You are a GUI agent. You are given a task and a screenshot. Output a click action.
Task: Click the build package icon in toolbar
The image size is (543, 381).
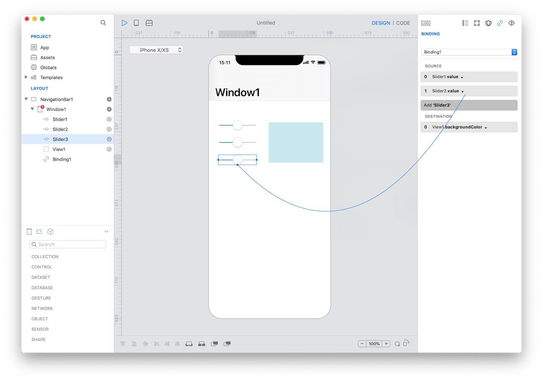149,23
